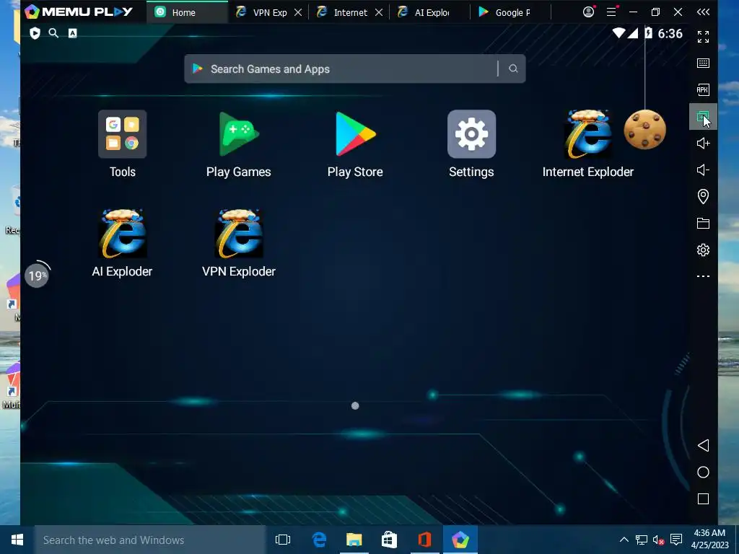
Task: Switch to the VPN Exp tab
Action: pyautogui.click(x=269, y=12)
